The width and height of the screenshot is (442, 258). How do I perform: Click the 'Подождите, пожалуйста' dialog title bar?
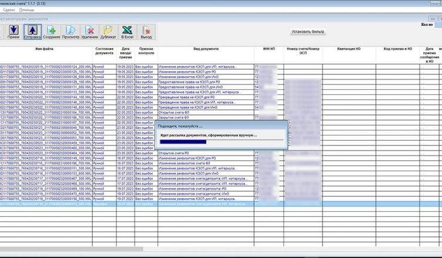pos(221,126)
